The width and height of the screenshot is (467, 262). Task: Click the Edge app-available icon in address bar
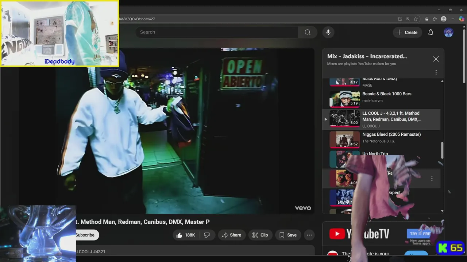(400, 19)
